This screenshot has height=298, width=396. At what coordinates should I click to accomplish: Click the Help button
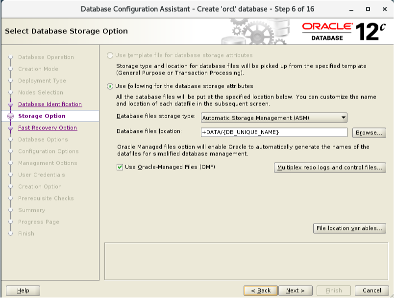point(23,291)
